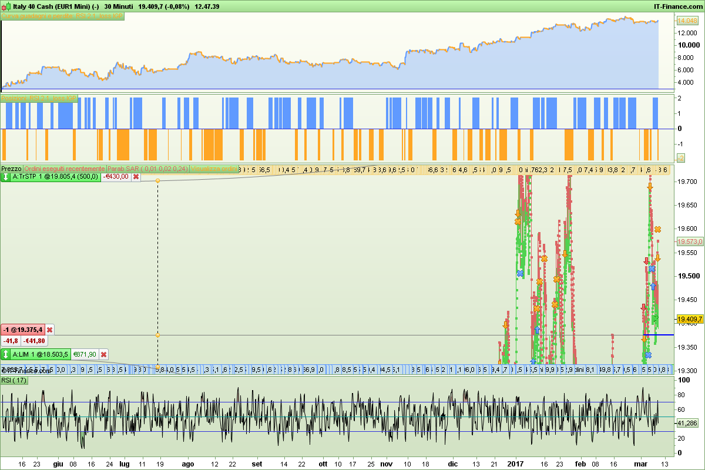Cancel the A:TrSTP trailing stop order
Viewport: 705px width, 470px height.
tap(136, 176)
